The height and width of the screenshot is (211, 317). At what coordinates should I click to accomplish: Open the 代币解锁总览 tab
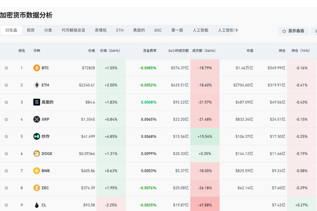(73, 30)
